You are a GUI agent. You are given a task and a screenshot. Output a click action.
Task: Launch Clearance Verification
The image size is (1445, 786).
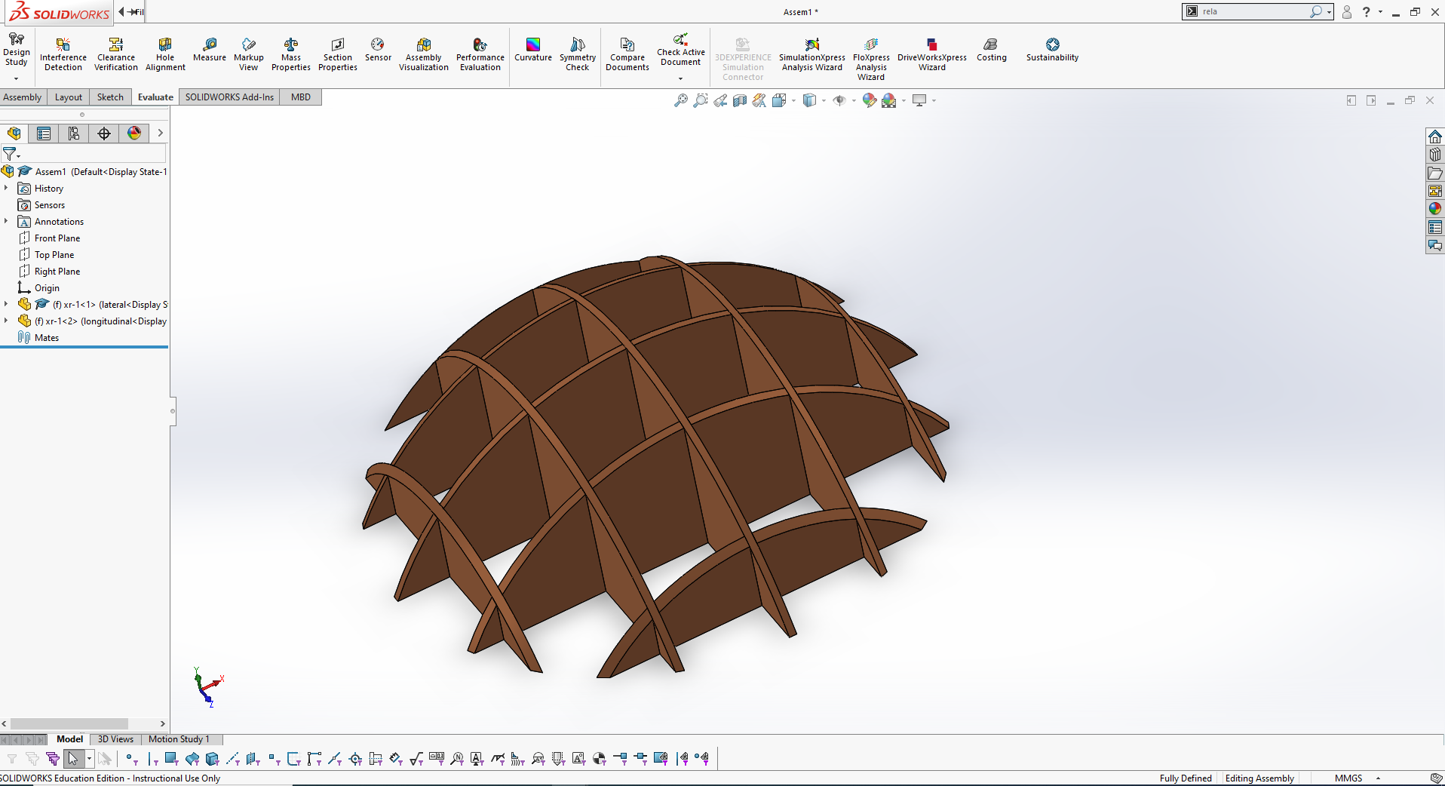tap(116, 54)
